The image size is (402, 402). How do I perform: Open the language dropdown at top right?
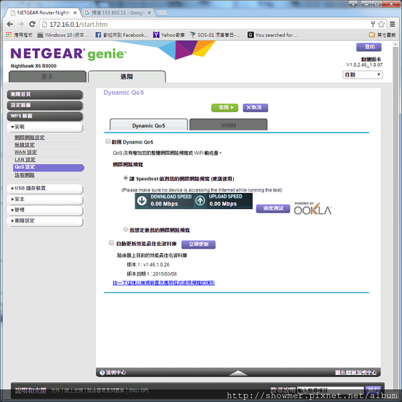(x=362, y=75)
